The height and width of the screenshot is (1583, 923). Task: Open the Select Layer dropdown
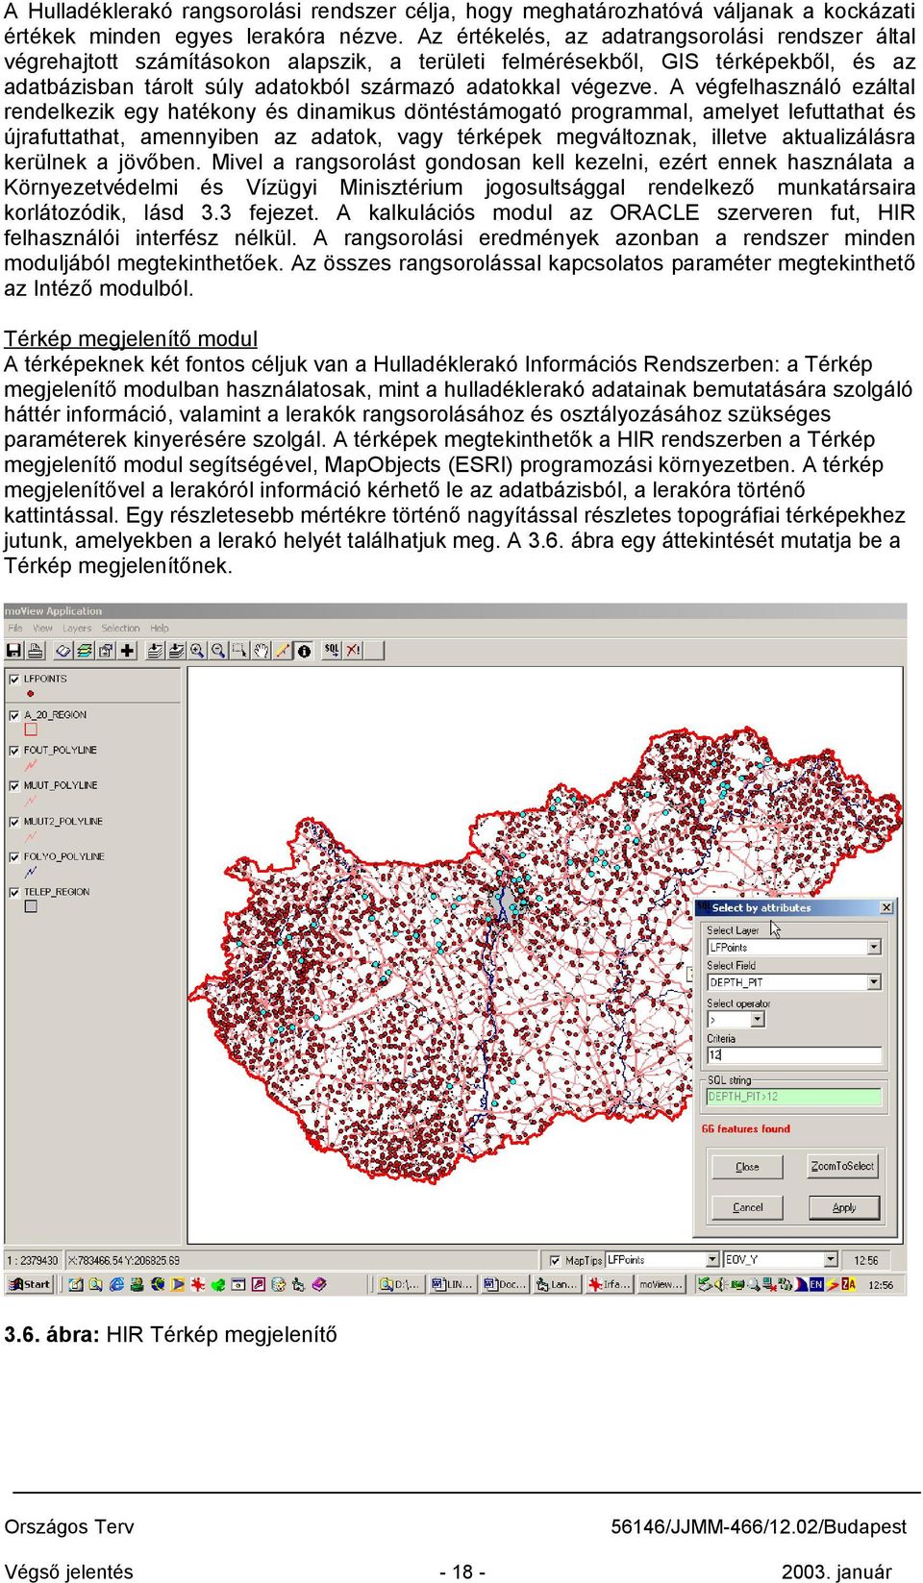[x=874, y=948]
